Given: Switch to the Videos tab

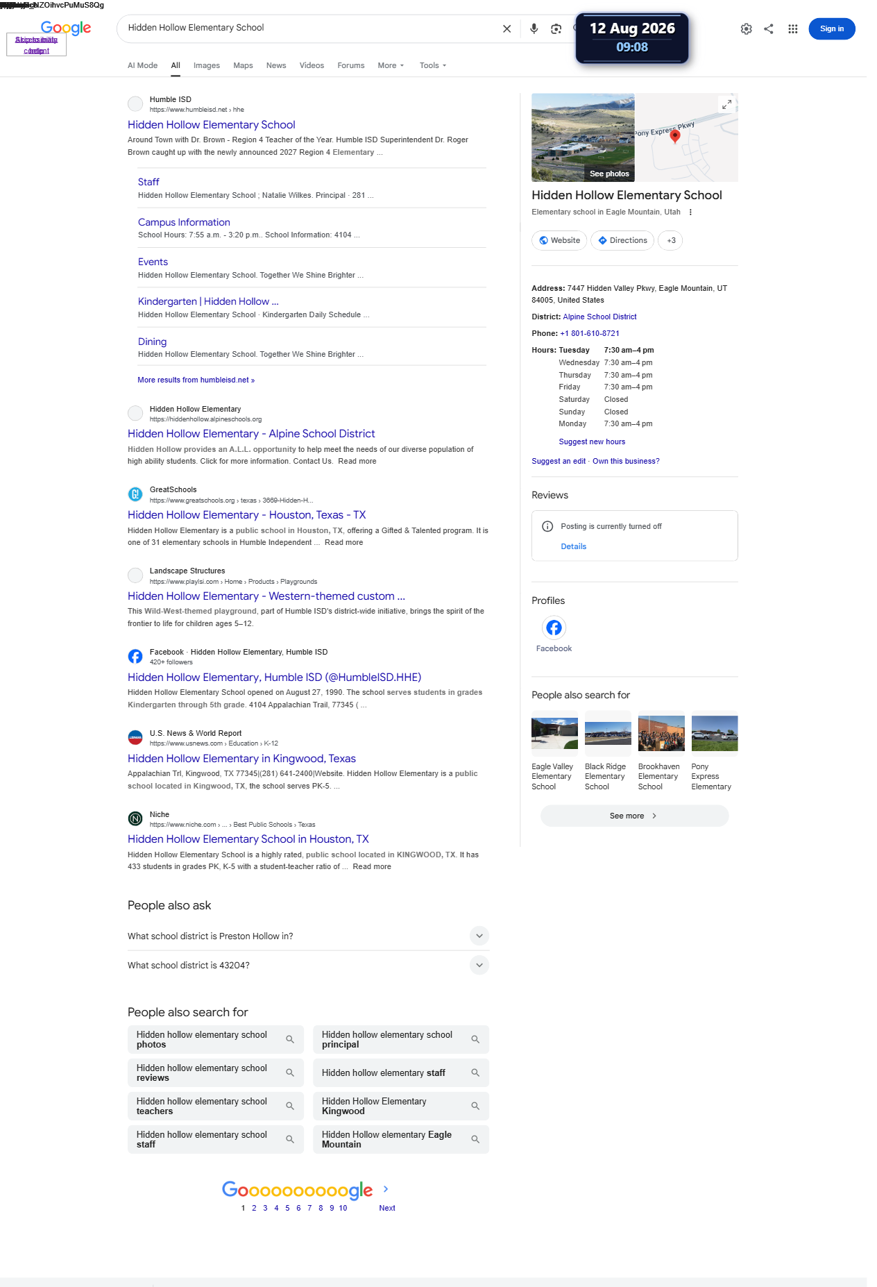Looking at the screenshot, I should [312, 65].
